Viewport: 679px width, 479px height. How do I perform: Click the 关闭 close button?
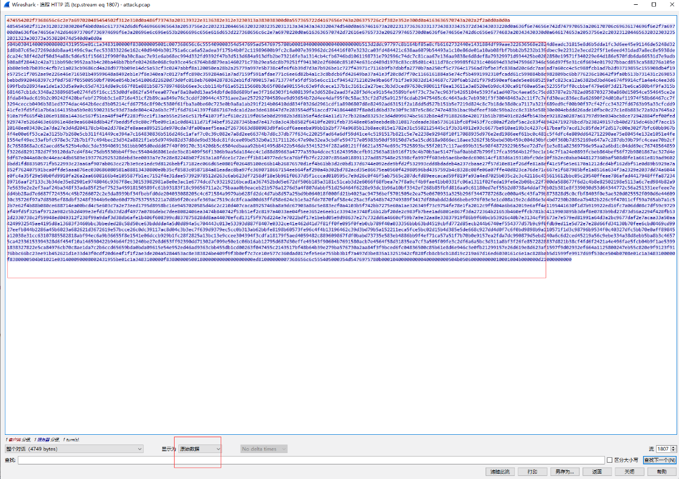[x=629, y=471]
